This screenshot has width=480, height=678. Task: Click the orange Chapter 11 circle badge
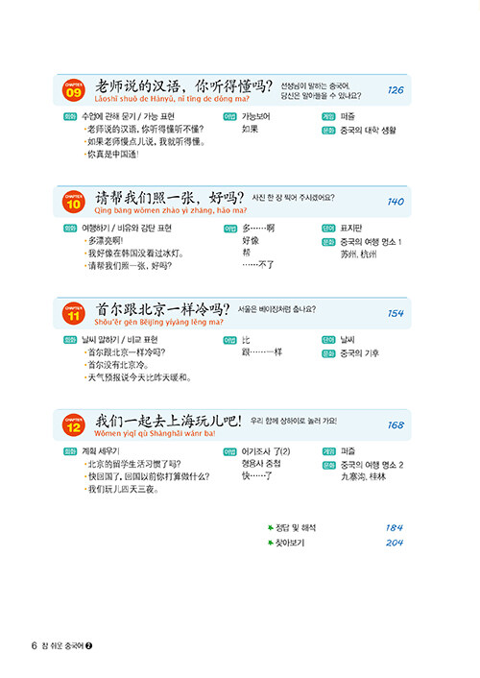pyautogui.click(x=74, y=313)
